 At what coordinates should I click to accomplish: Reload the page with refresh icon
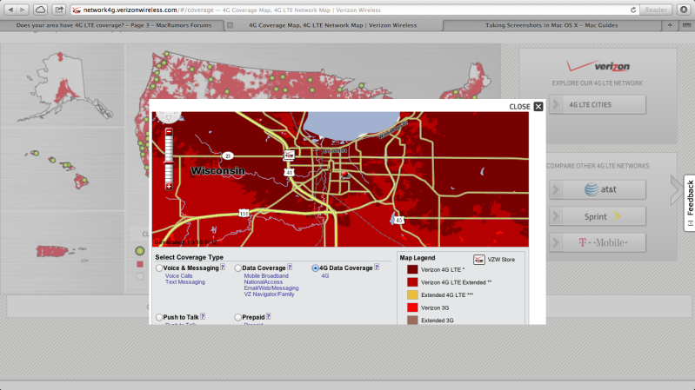(633, 10)
